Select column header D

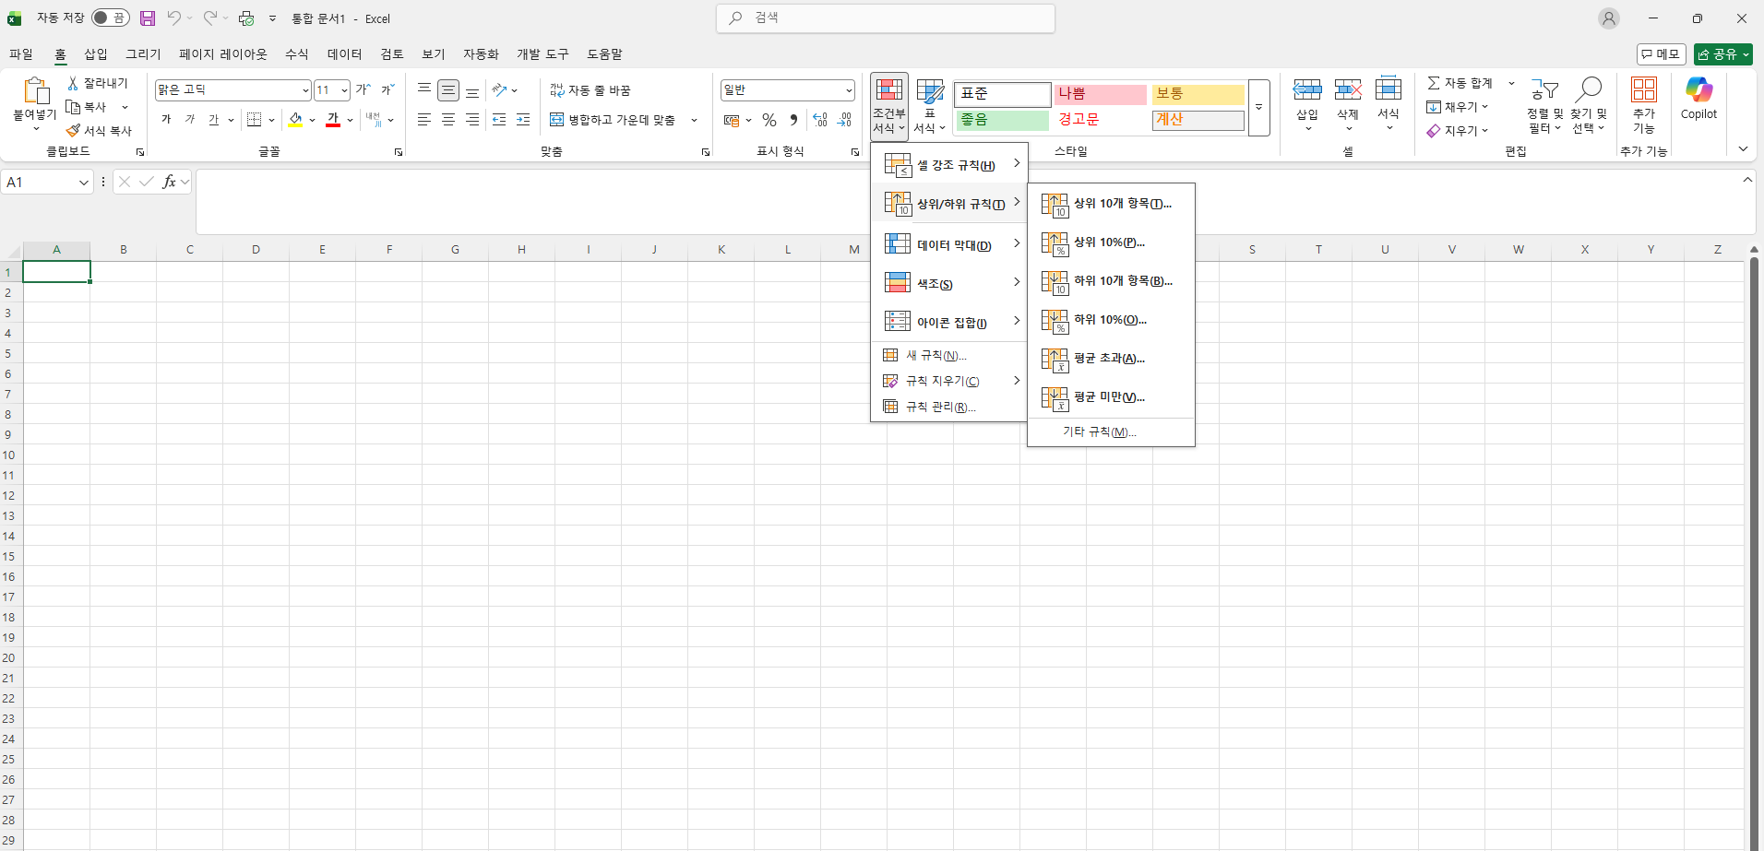(x=256, y=250)
